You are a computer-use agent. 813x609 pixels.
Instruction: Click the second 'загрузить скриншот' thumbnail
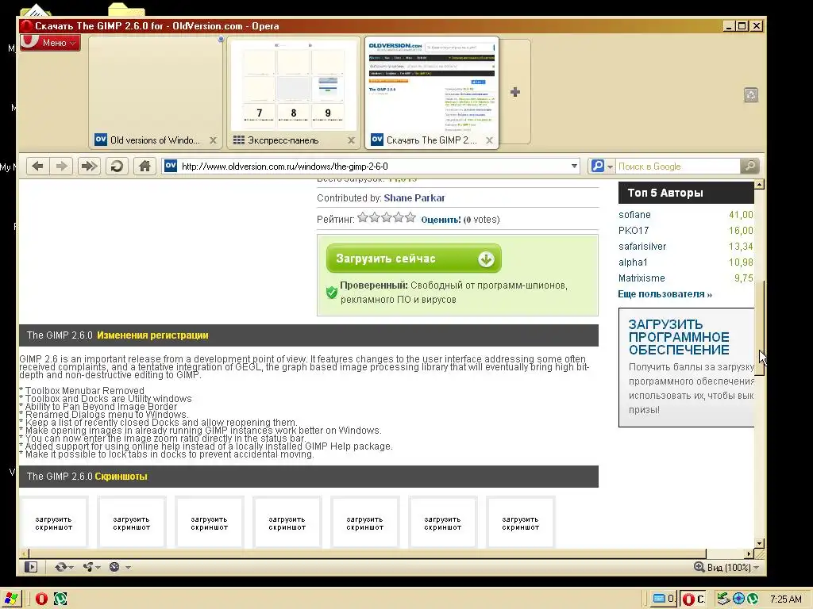coord(132,523)
